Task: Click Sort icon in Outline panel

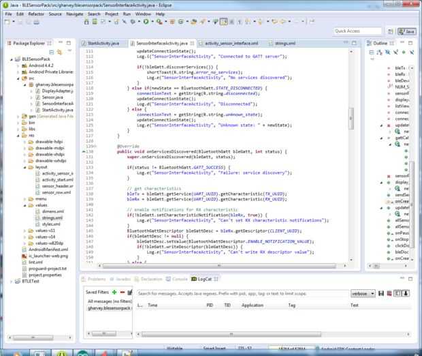Action: pyautogui.click(x=380, y=53)
